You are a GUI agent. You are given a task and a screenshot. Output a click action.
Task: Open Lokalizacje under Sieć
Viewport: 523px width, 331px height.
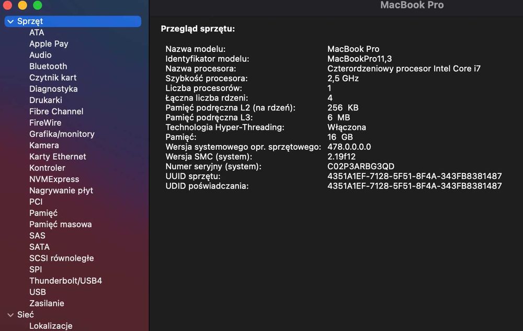[x=51, y=326]
